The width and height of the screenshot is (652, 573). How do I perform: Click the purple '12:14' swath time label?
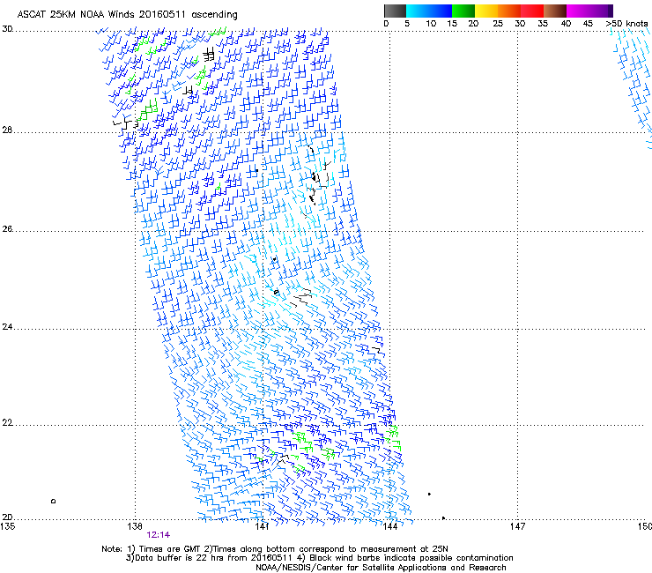(158, 535)
